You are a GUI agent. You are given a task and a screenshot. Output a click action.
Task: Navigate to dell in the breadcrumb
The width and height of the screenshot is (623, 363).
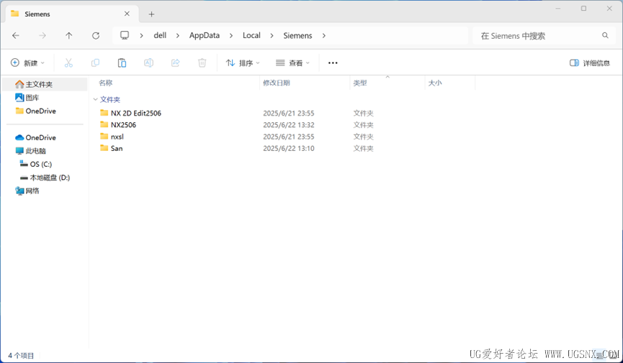pos(160,35)
